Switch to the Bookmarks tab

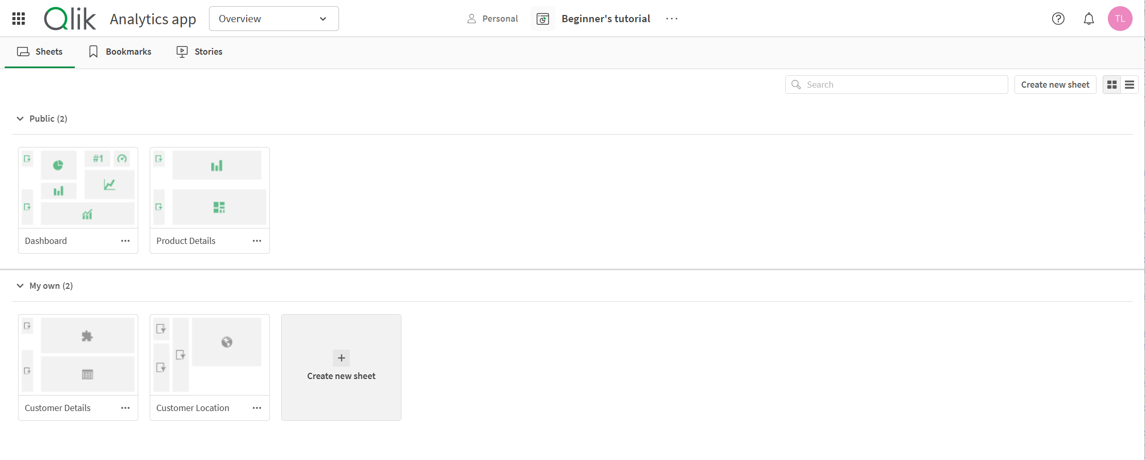click(x=120, y=52)
